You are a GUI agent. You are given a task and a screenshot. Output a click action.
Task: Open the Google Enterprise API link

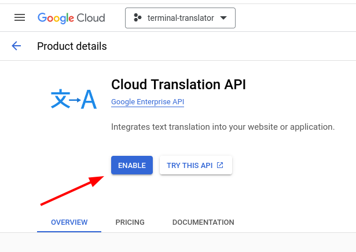click(148, 102)
